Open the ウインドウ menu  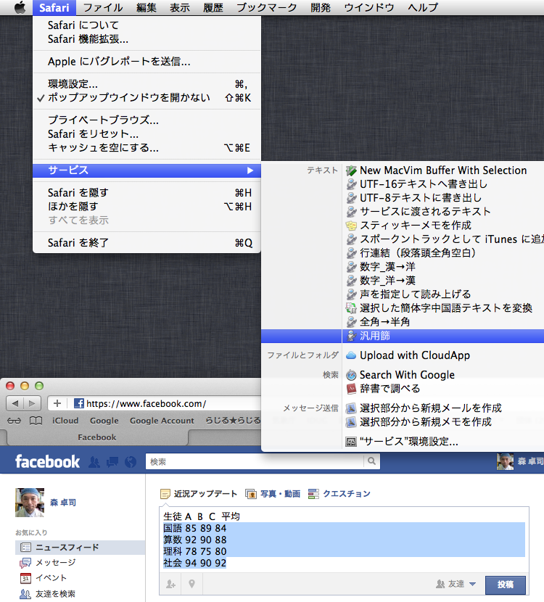tap(369, 7)
